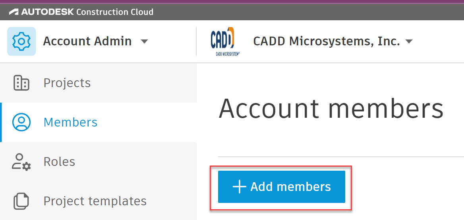Go to the Roles sidebar item
Viewport: 464px width, 220px height.
pos(59,162)
